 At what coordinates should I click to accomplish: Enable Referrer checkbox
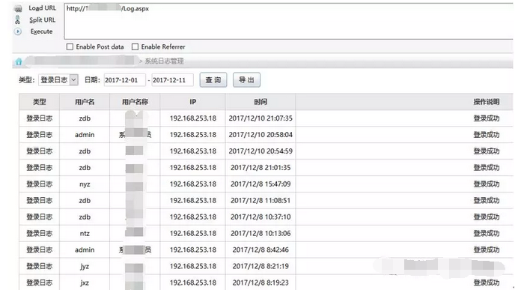tap(135, 47)
